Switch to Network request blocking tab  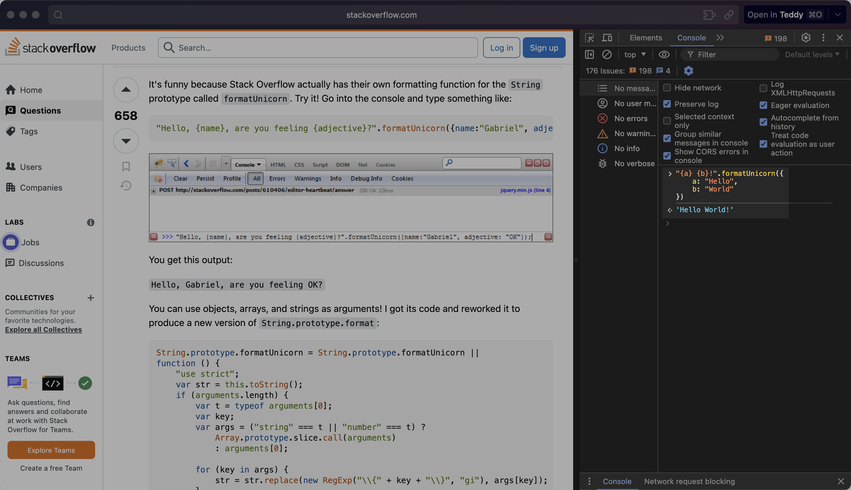689,481
